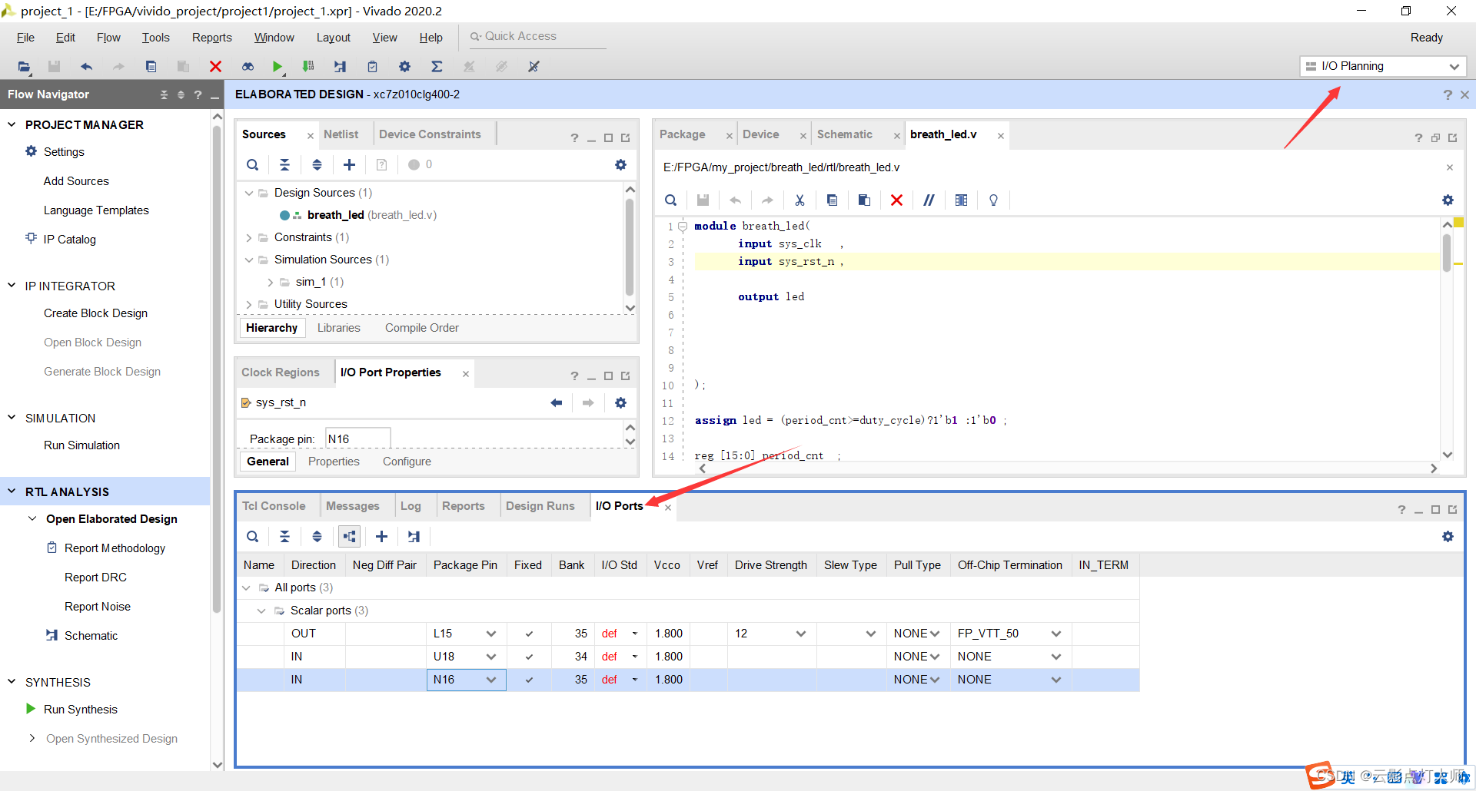Viewport: 1476px width, 791px height.
Task: Click the Run Synthesis green play toolbar icon
Action: (278, 67)
